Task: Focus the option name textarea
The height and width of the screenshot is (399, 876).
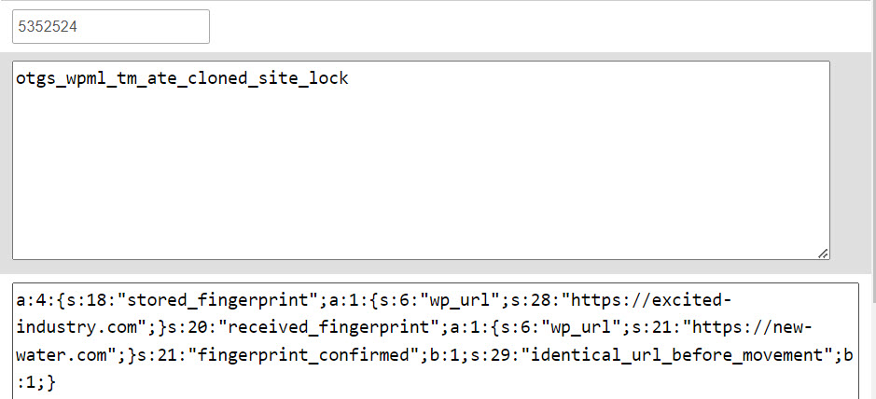Action: 422,160
